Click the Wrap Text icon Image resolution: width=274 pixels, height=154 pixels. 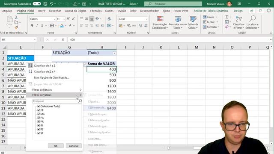point(109,19)
